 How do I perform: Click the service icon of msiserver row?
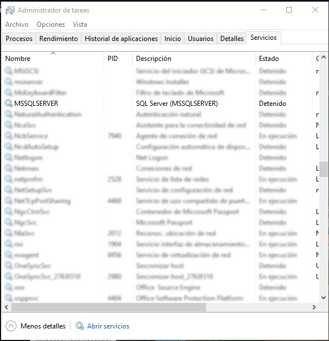coord(9,82)
